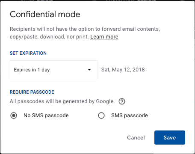Click the dimmed background strip above the dialog
The image size is (195, 154).
[97, 0]
